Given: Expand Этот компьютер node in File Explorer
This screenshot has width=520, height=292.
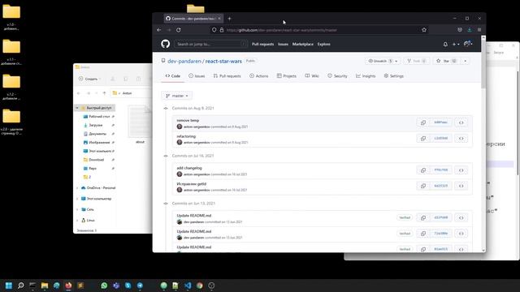Looking at the screenshot, I should [78, 199].
